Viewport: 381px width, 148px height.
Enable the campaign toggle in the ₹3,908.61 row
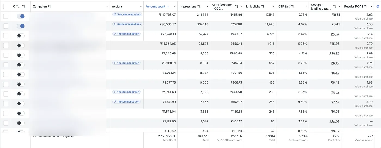pyautogui.click(x=21, y=65)
